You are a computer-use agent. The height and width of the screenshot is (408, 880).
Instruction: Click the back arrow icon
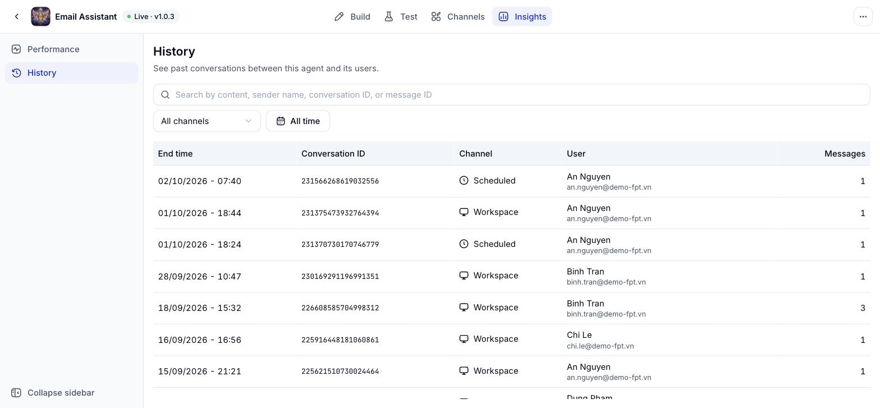tap(17, 17)
